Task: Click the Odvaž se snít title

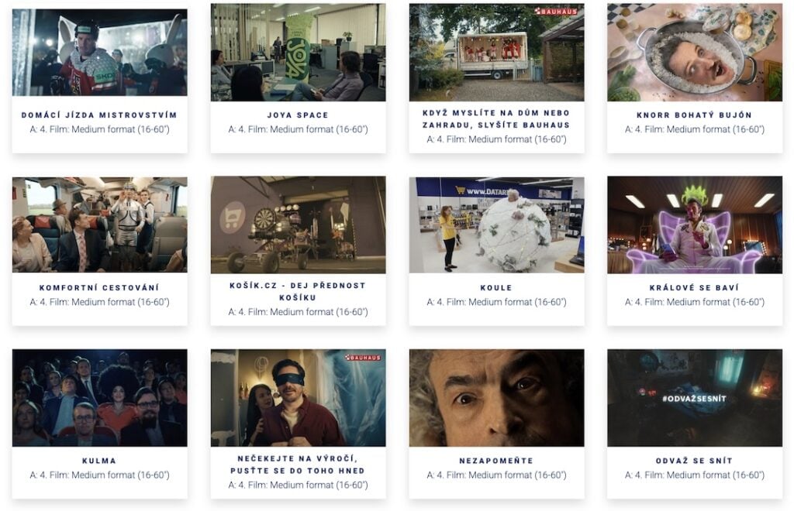Action: point(694,461)
